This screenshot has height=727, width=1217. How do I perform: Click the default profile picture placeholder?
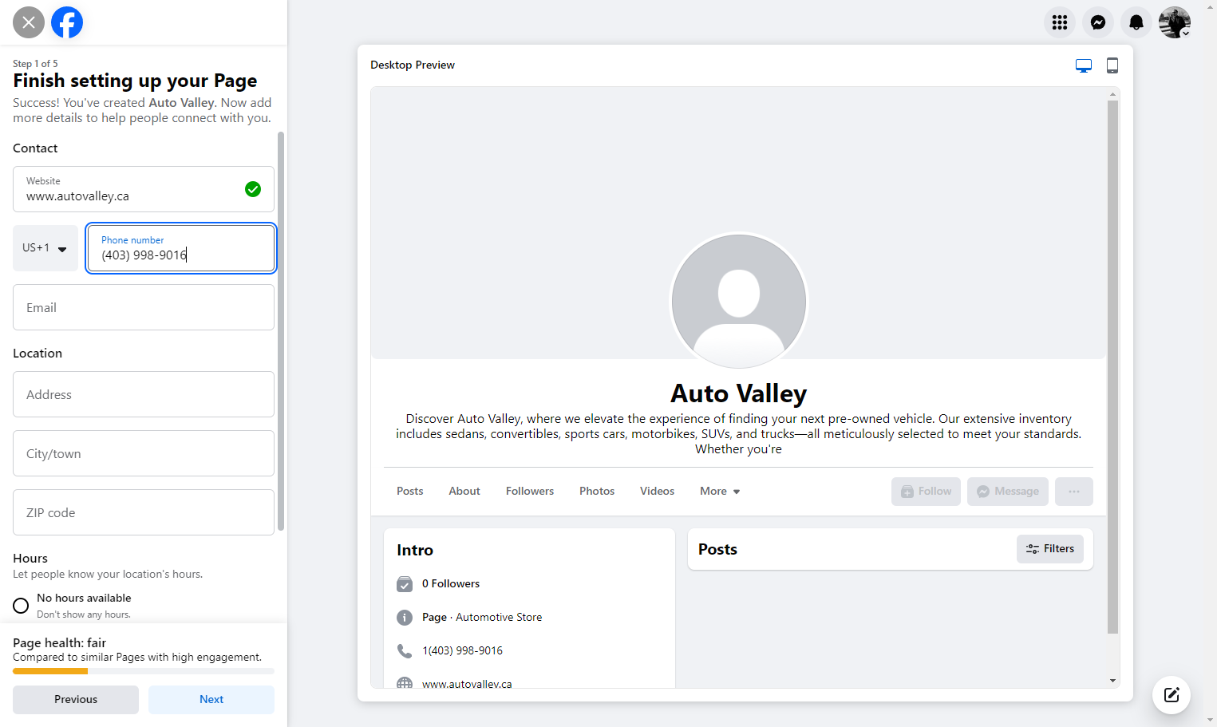(739, 302)
